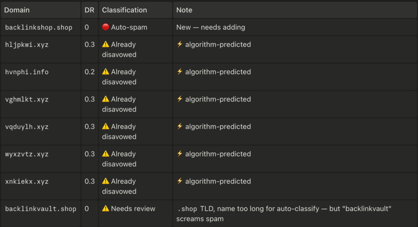The height and width of the screenshot is (227, 418).
Task: Click warning icon in hvnphi.info row
Action: [106, 72]
